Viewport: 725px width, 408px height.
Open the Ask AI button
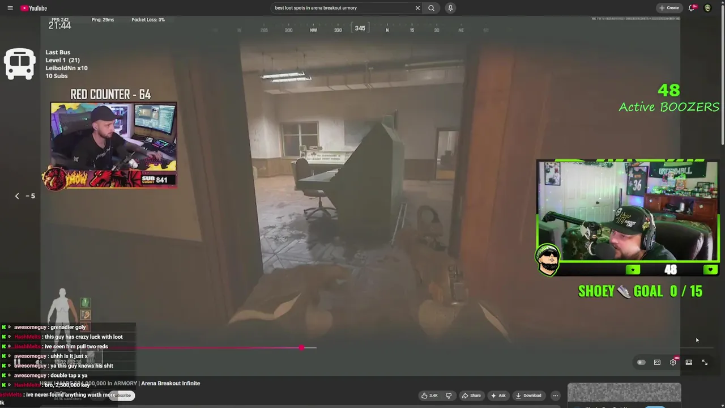click(498, 396)
